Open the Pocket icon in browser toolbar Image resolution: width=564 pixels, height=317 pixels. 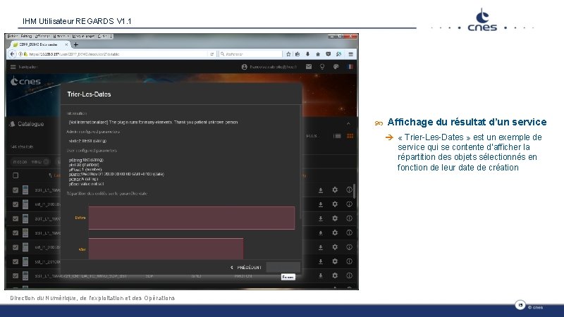pyautogui.click(x=328, y=54)
